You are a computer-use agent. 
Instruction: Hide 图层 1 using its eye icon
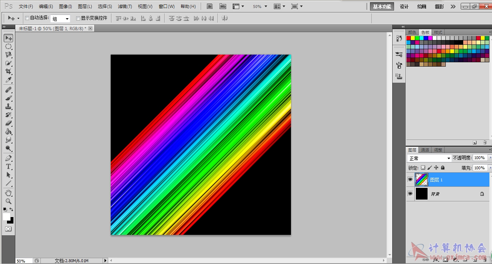[x=410, y=180]
